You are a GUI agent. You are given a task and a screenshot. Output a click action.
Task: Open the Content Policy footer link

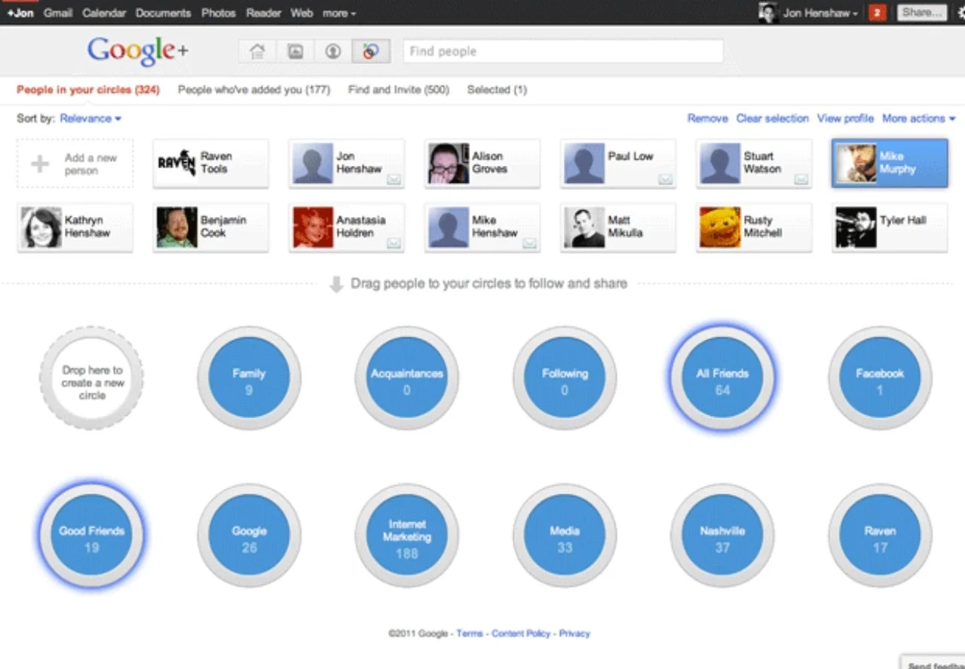(x=521, y=634)
